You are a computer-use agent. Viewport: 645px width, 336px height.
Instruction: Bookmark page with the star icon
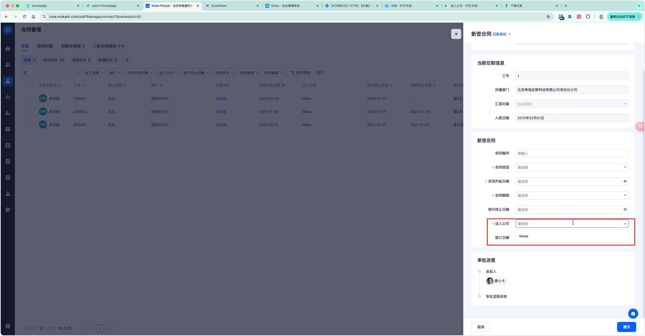[548, 17]
